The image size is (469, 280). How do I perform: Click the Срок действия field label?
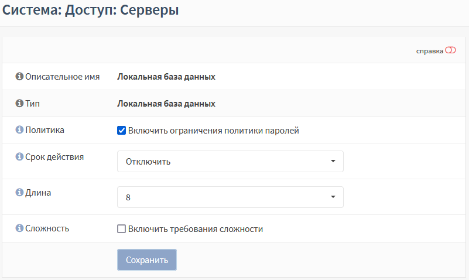(54, 157)
